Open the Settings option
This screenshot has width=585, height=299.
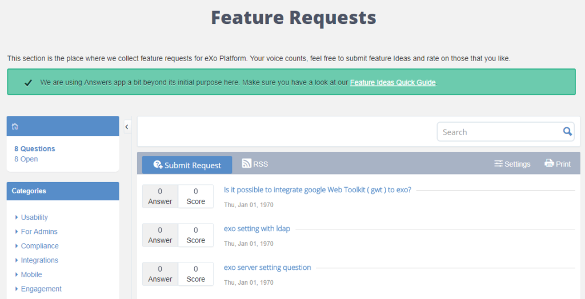[x=512, y=164]
